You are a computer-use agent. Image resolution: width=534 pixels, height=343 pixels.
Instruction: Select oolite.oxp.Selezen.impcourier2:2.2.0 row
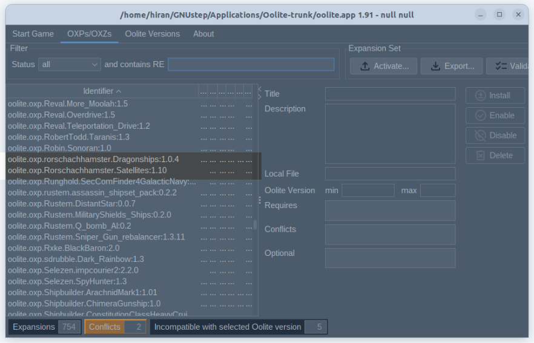click(130, 270)
